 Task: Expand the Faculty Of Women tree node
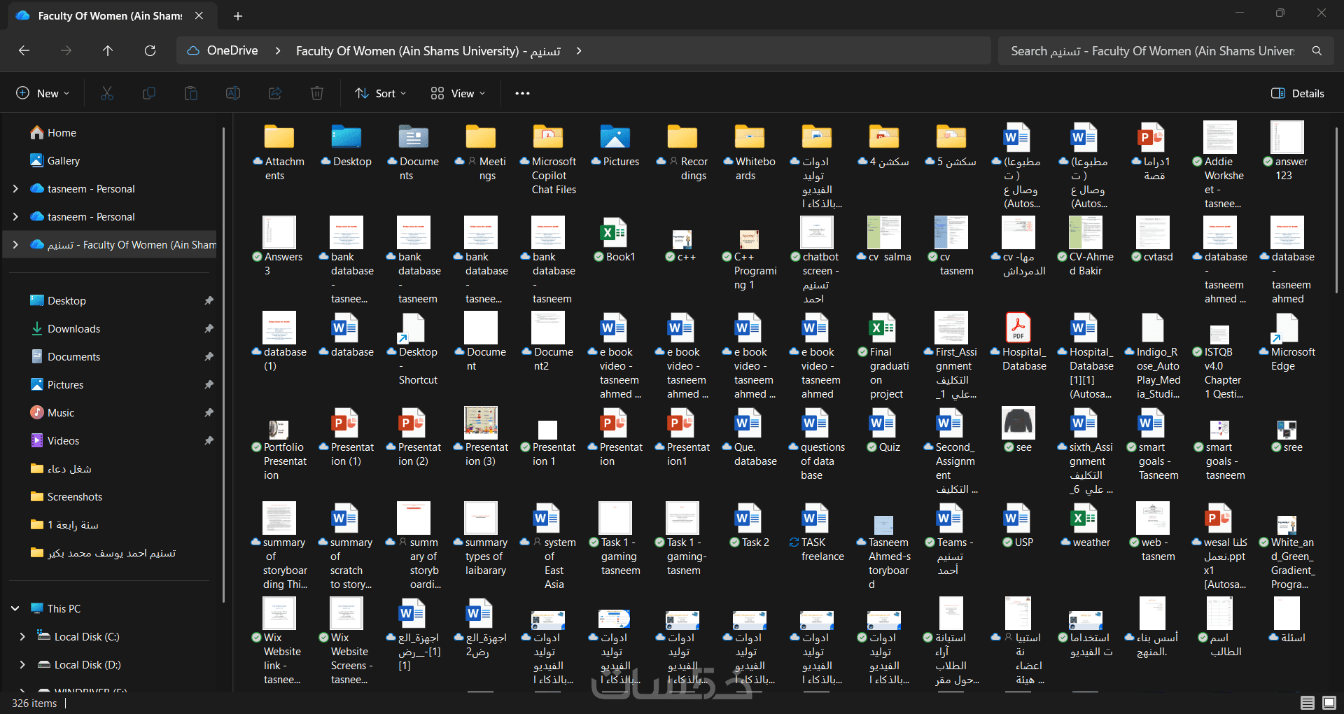[x=15, y=244]
